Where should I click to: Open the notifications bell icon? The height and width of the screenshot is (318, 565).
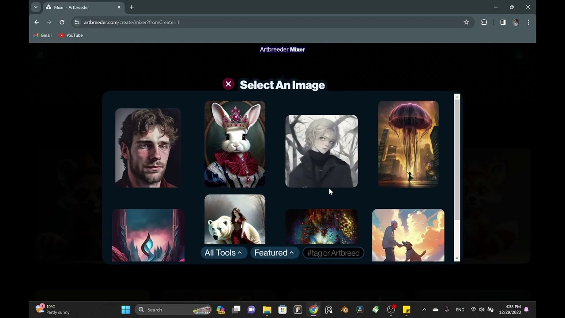[526, 310]
